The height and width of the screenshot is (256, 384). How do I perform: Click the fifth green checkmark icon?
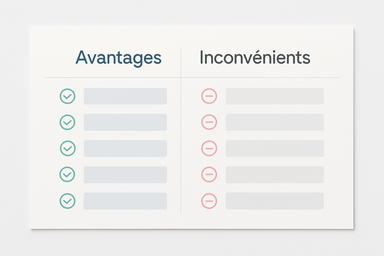(x=67, y=201)
